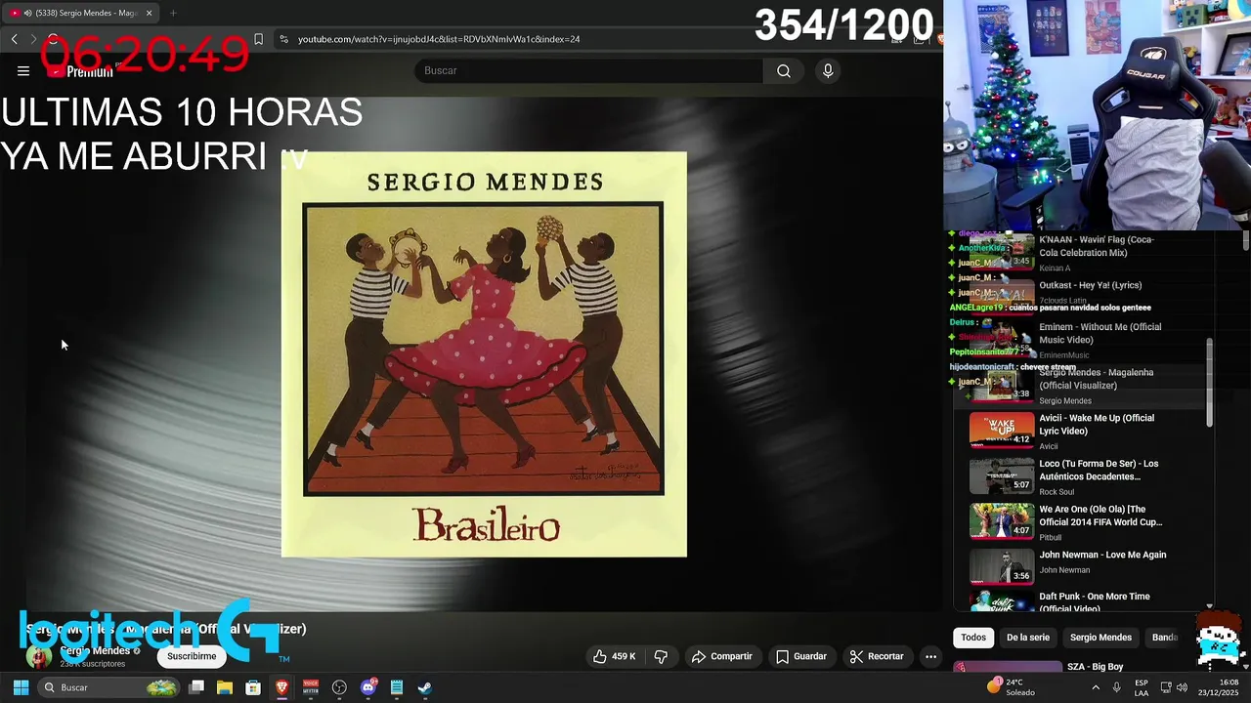The image size is (1251, 703).
Task: Open the Avicii Wake Me Up thumbnail
Action: (1002, 430)
